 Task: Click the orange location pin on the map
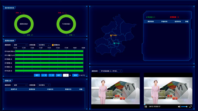[111, 35]
